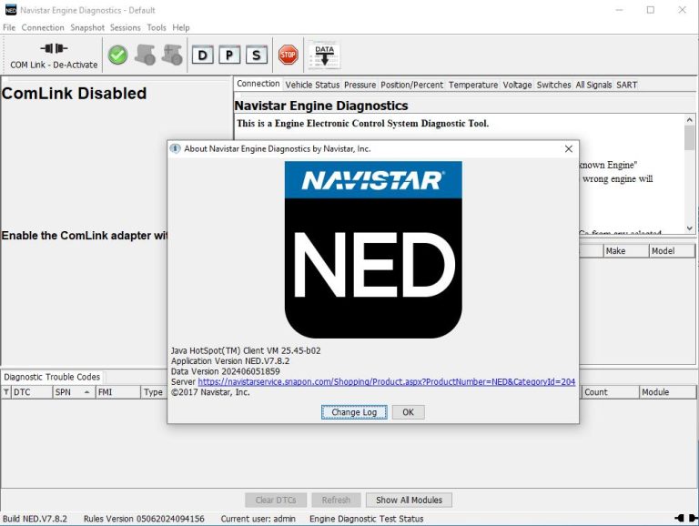
Task: Click the green checkmark toolbar icon
Action: tap(118, 56)
